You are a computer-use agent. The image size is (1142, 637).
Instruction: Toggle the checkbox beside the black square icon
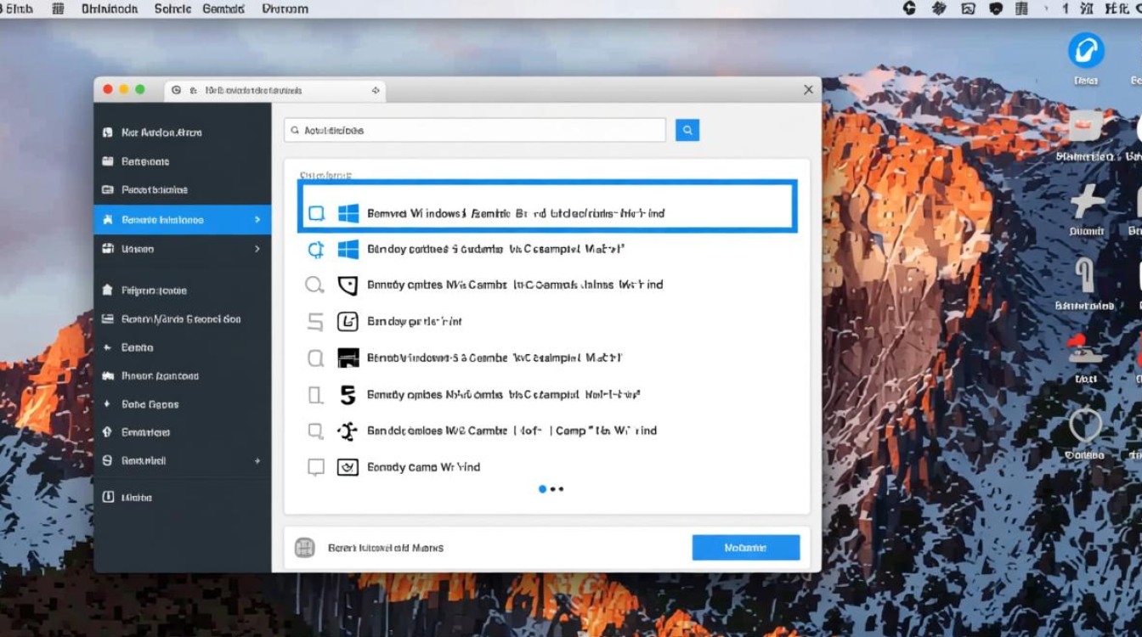click(x=315, y=358)
